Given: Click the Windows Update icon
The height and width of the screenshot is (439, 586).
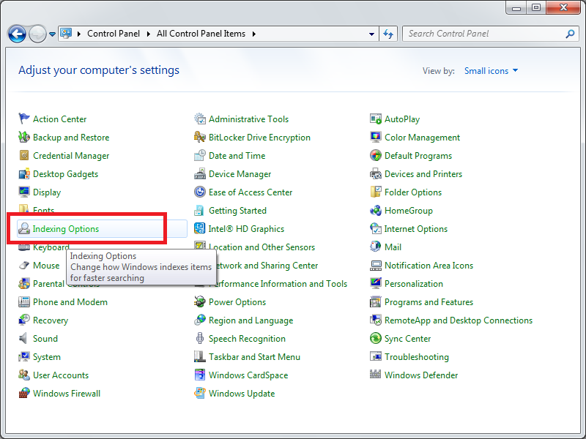Looking at the screenshot, I should [200, 393].
